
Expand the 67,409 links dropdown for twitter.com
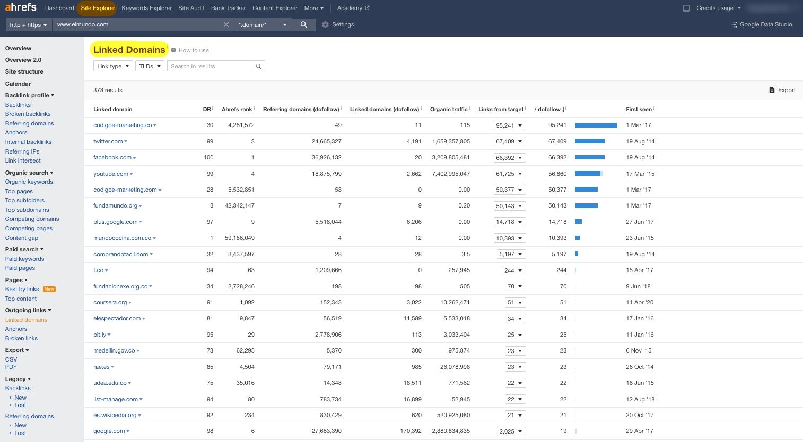pyautogui.click(x=510, y=142)
